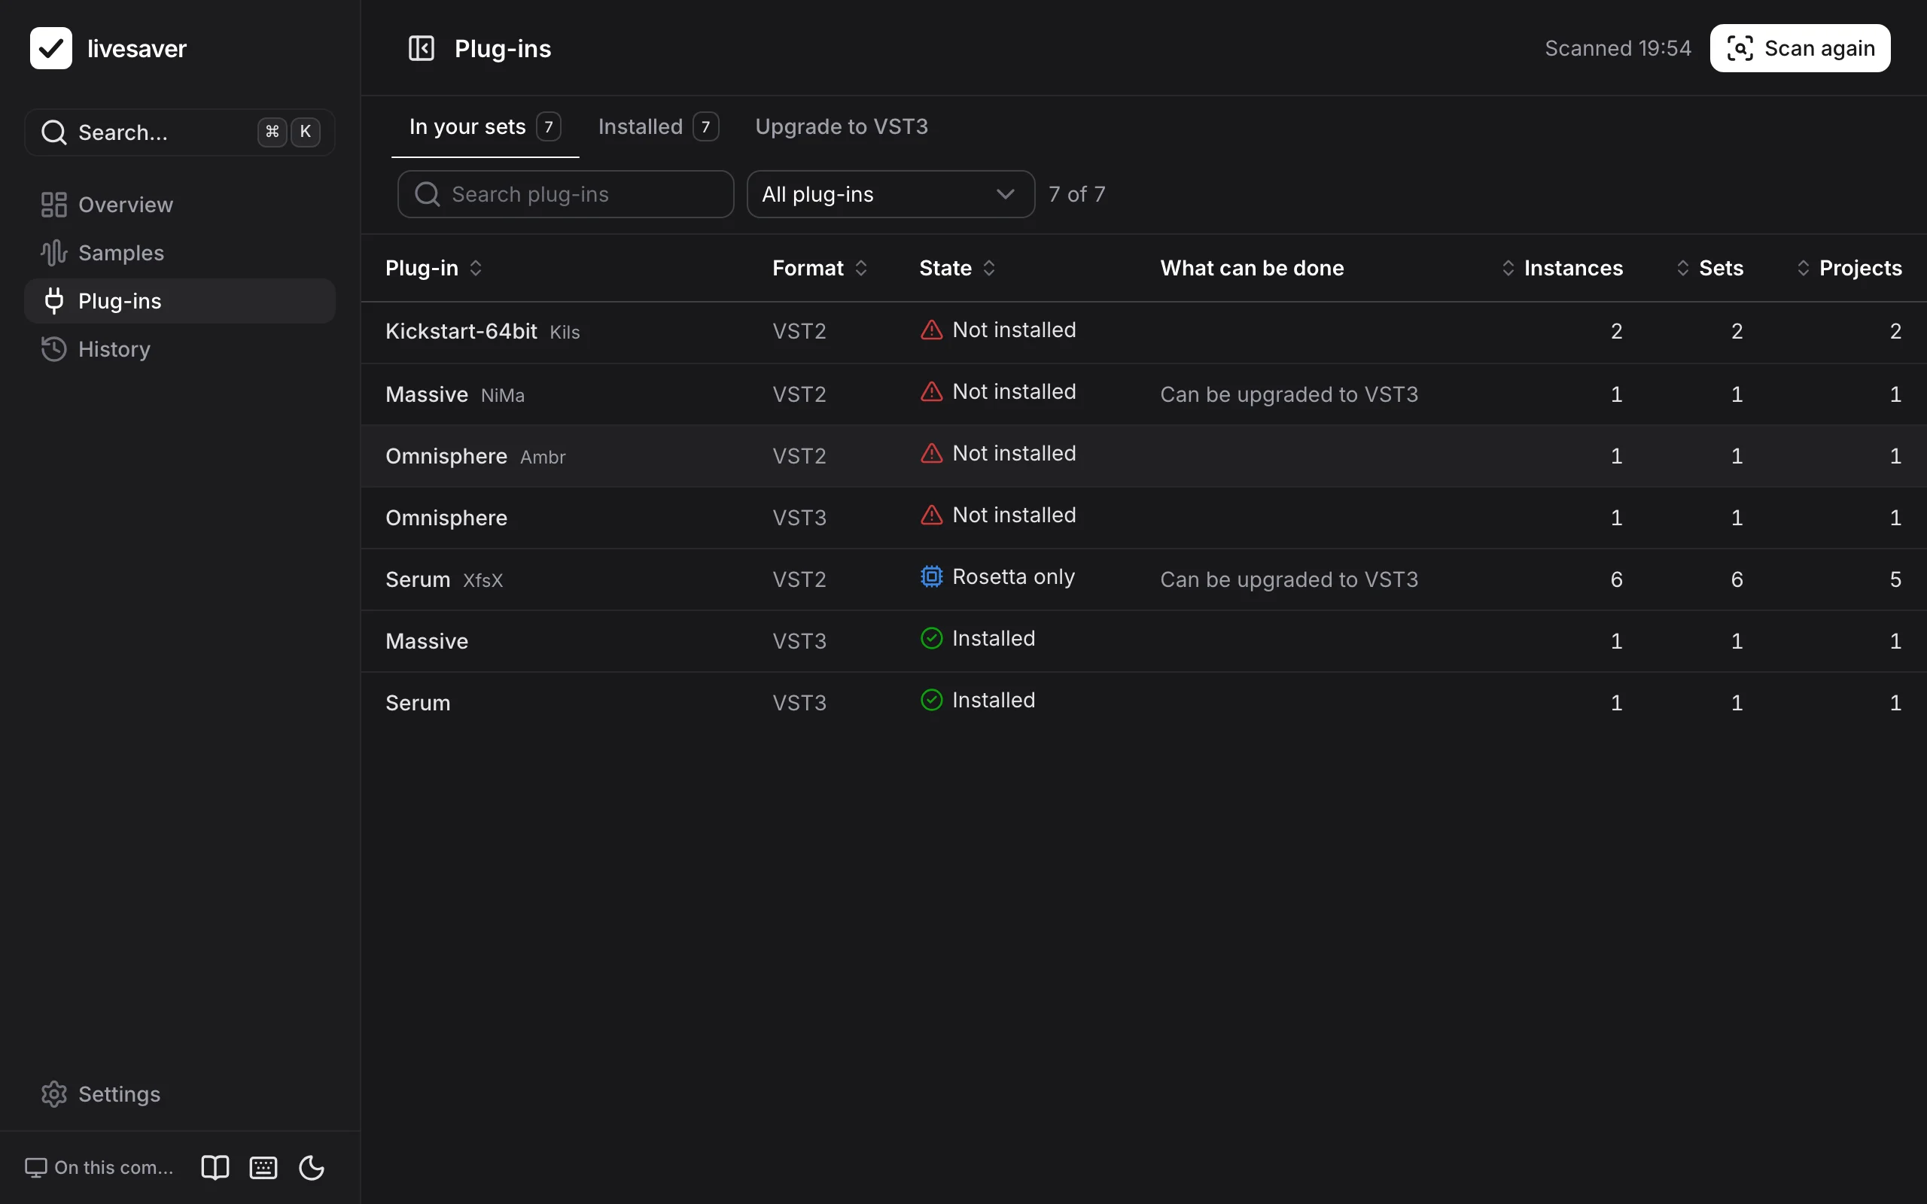Go to Overview in the sidebar
The width and height of the screenshot is (1927, 1204).
point(180,205)
